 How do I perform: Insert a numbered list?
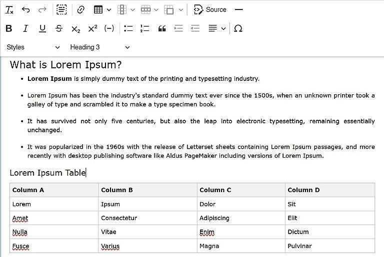pyautogui.click(x=145, y=28)
